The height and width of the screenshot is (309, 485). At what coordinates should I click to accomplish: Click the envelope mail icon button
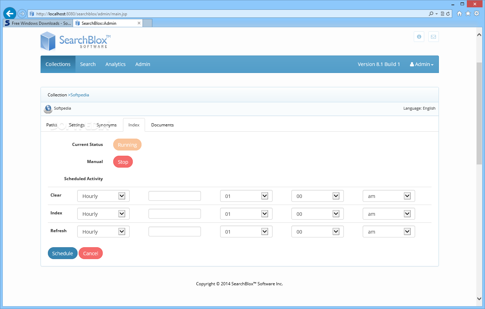coord(433,37)
